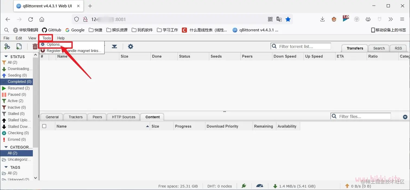
Task: Click the Name column sort arrow in files
Action: click(148, 126)
